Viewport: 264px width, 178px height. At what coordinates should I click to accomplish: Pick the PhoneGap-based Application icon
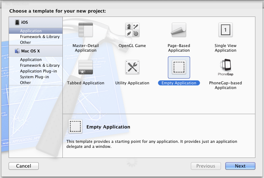[225, 67]
